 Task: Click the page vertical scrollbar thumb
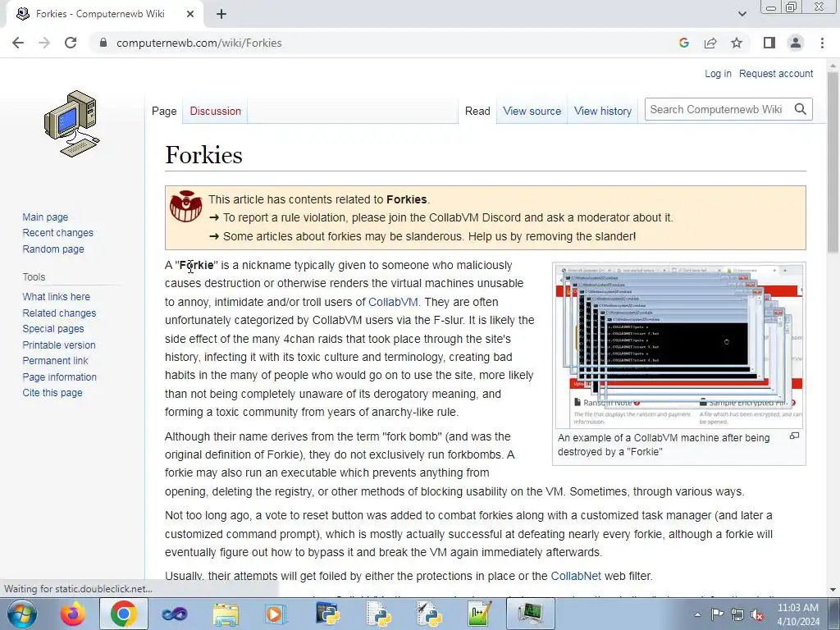tap(833, 161)
